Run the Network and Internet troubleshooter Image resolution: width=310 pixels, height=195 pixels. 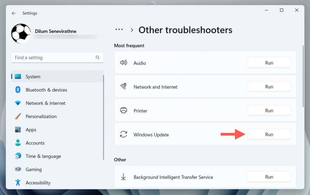(269, 87)
